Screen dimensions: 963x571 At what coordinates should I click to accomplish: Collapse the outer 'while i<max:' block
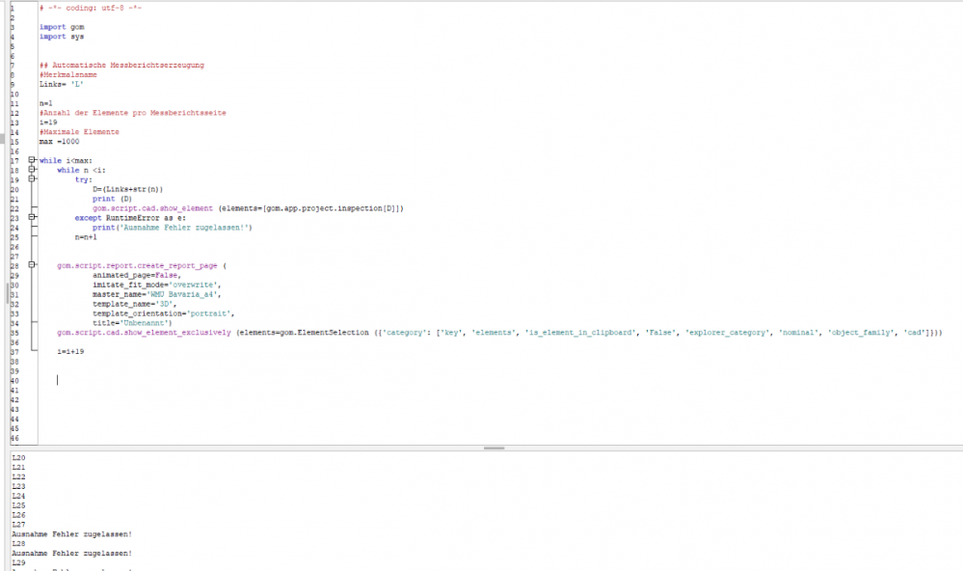point(32,160)
